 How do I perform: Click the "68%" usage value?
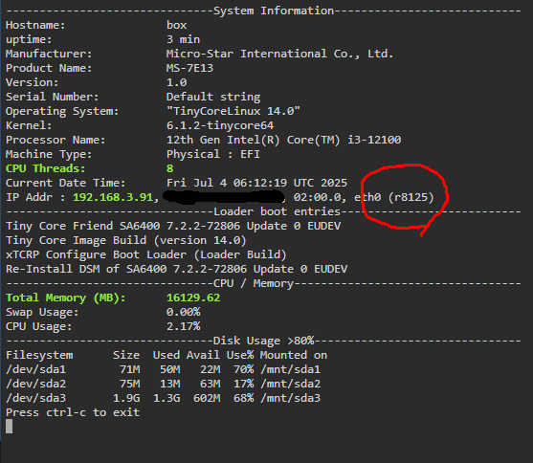243,398
